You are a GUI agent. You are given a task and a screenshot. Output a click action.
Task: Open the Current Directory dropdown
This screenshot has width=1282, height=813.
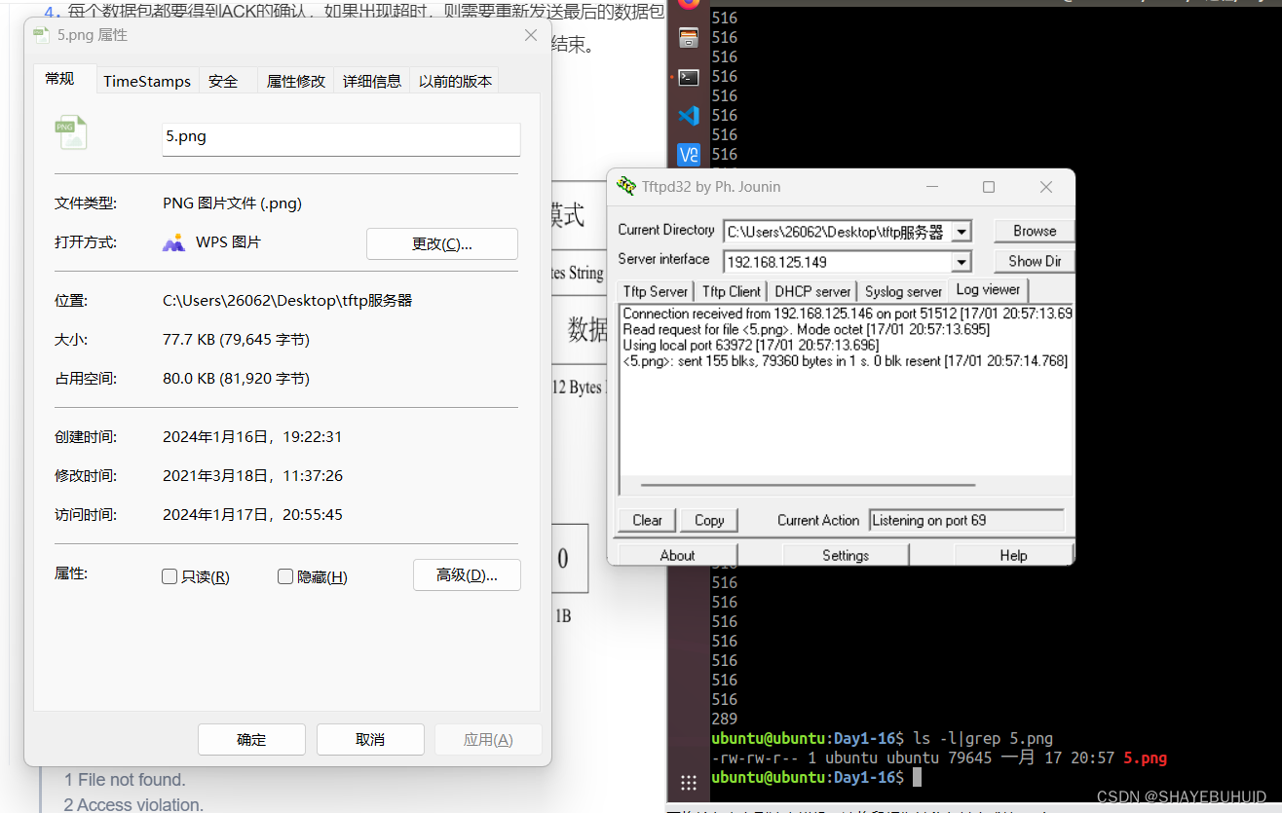[x=961, y=231]
